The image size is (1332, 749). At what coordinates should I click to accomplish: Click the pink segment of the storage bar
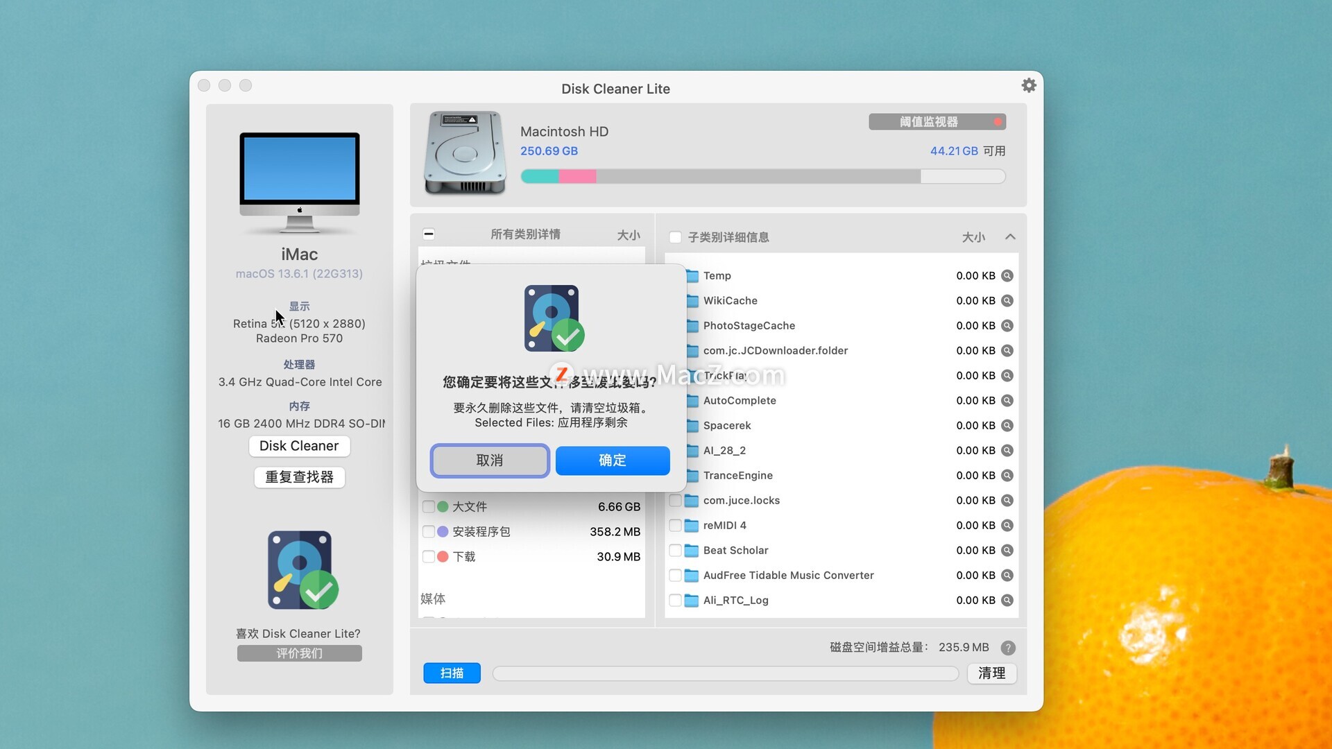point(577,177)
